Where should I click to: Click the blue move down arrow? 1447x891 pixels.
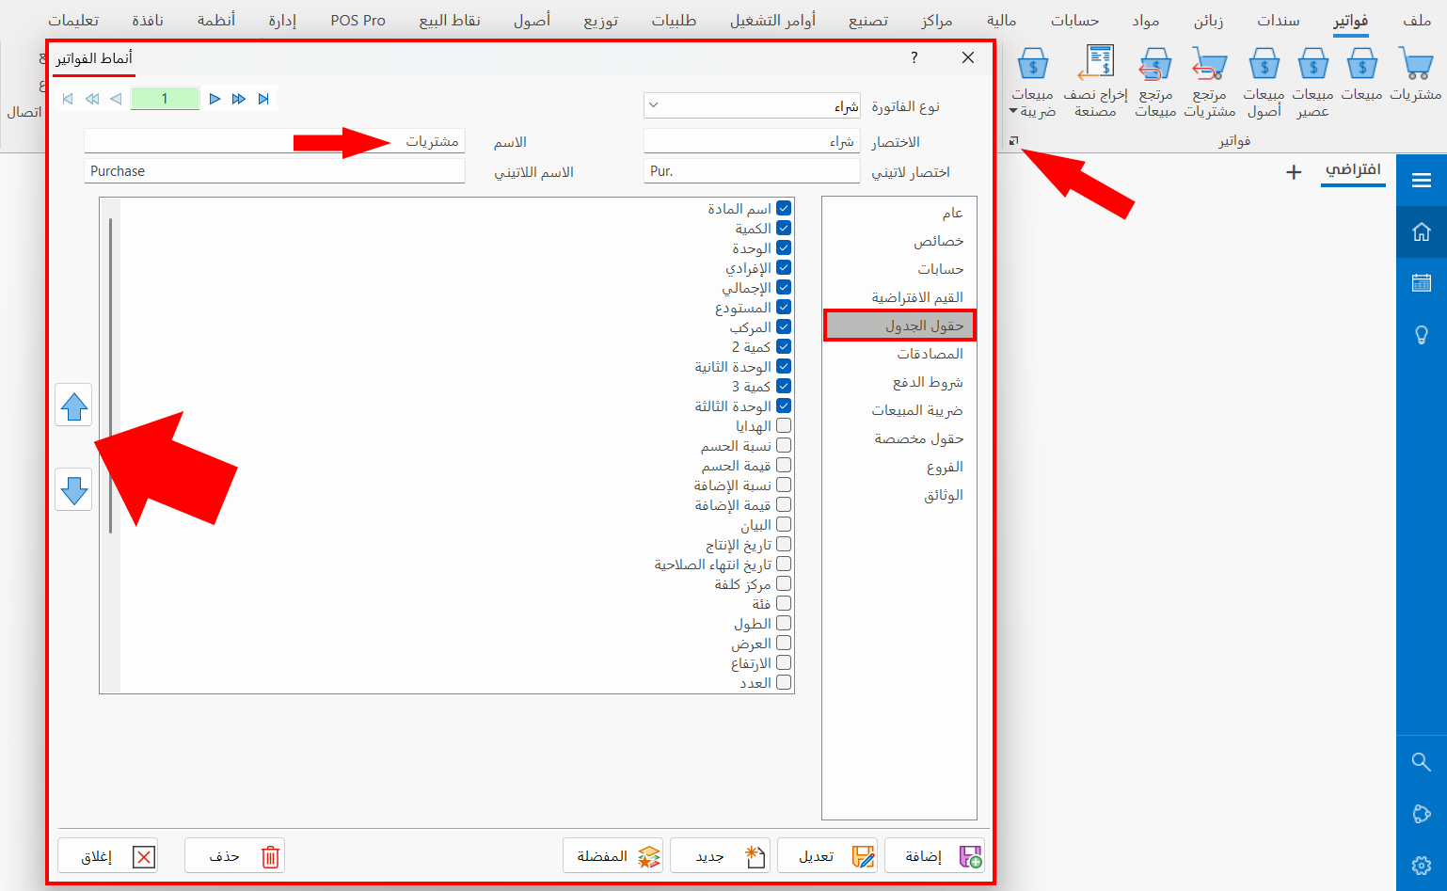tap(73, 490)
